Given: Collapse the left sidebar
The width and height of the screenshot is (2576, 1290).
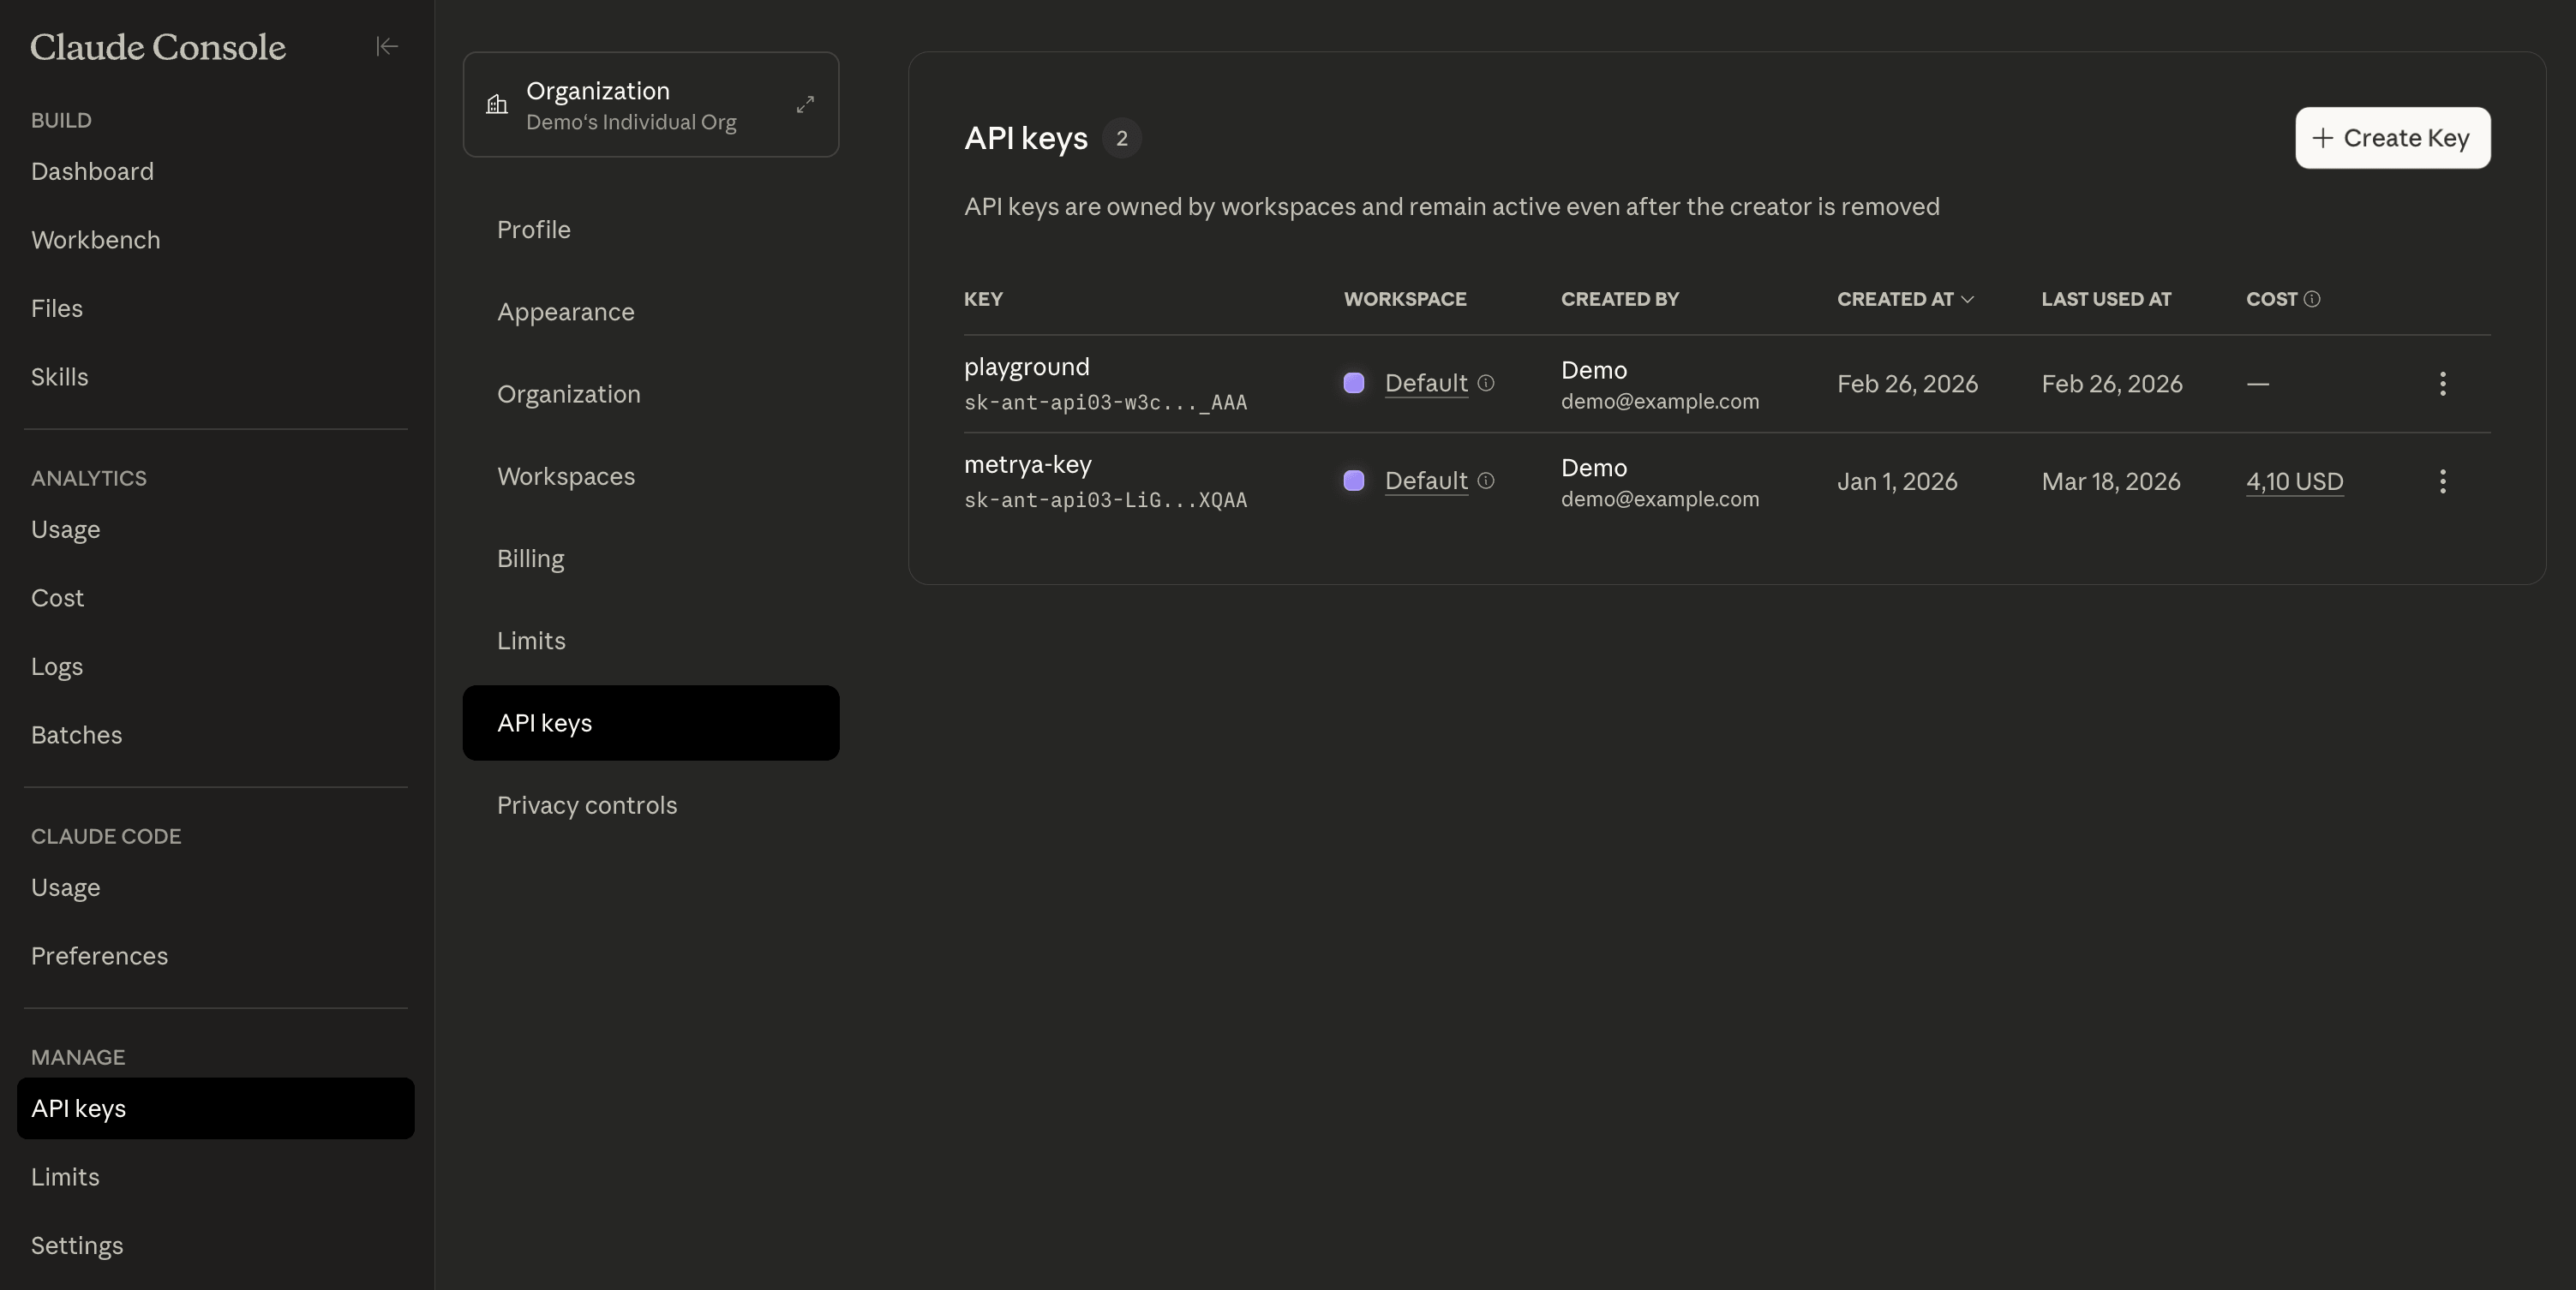Looking at the screenshot, I should click(387, 46).
